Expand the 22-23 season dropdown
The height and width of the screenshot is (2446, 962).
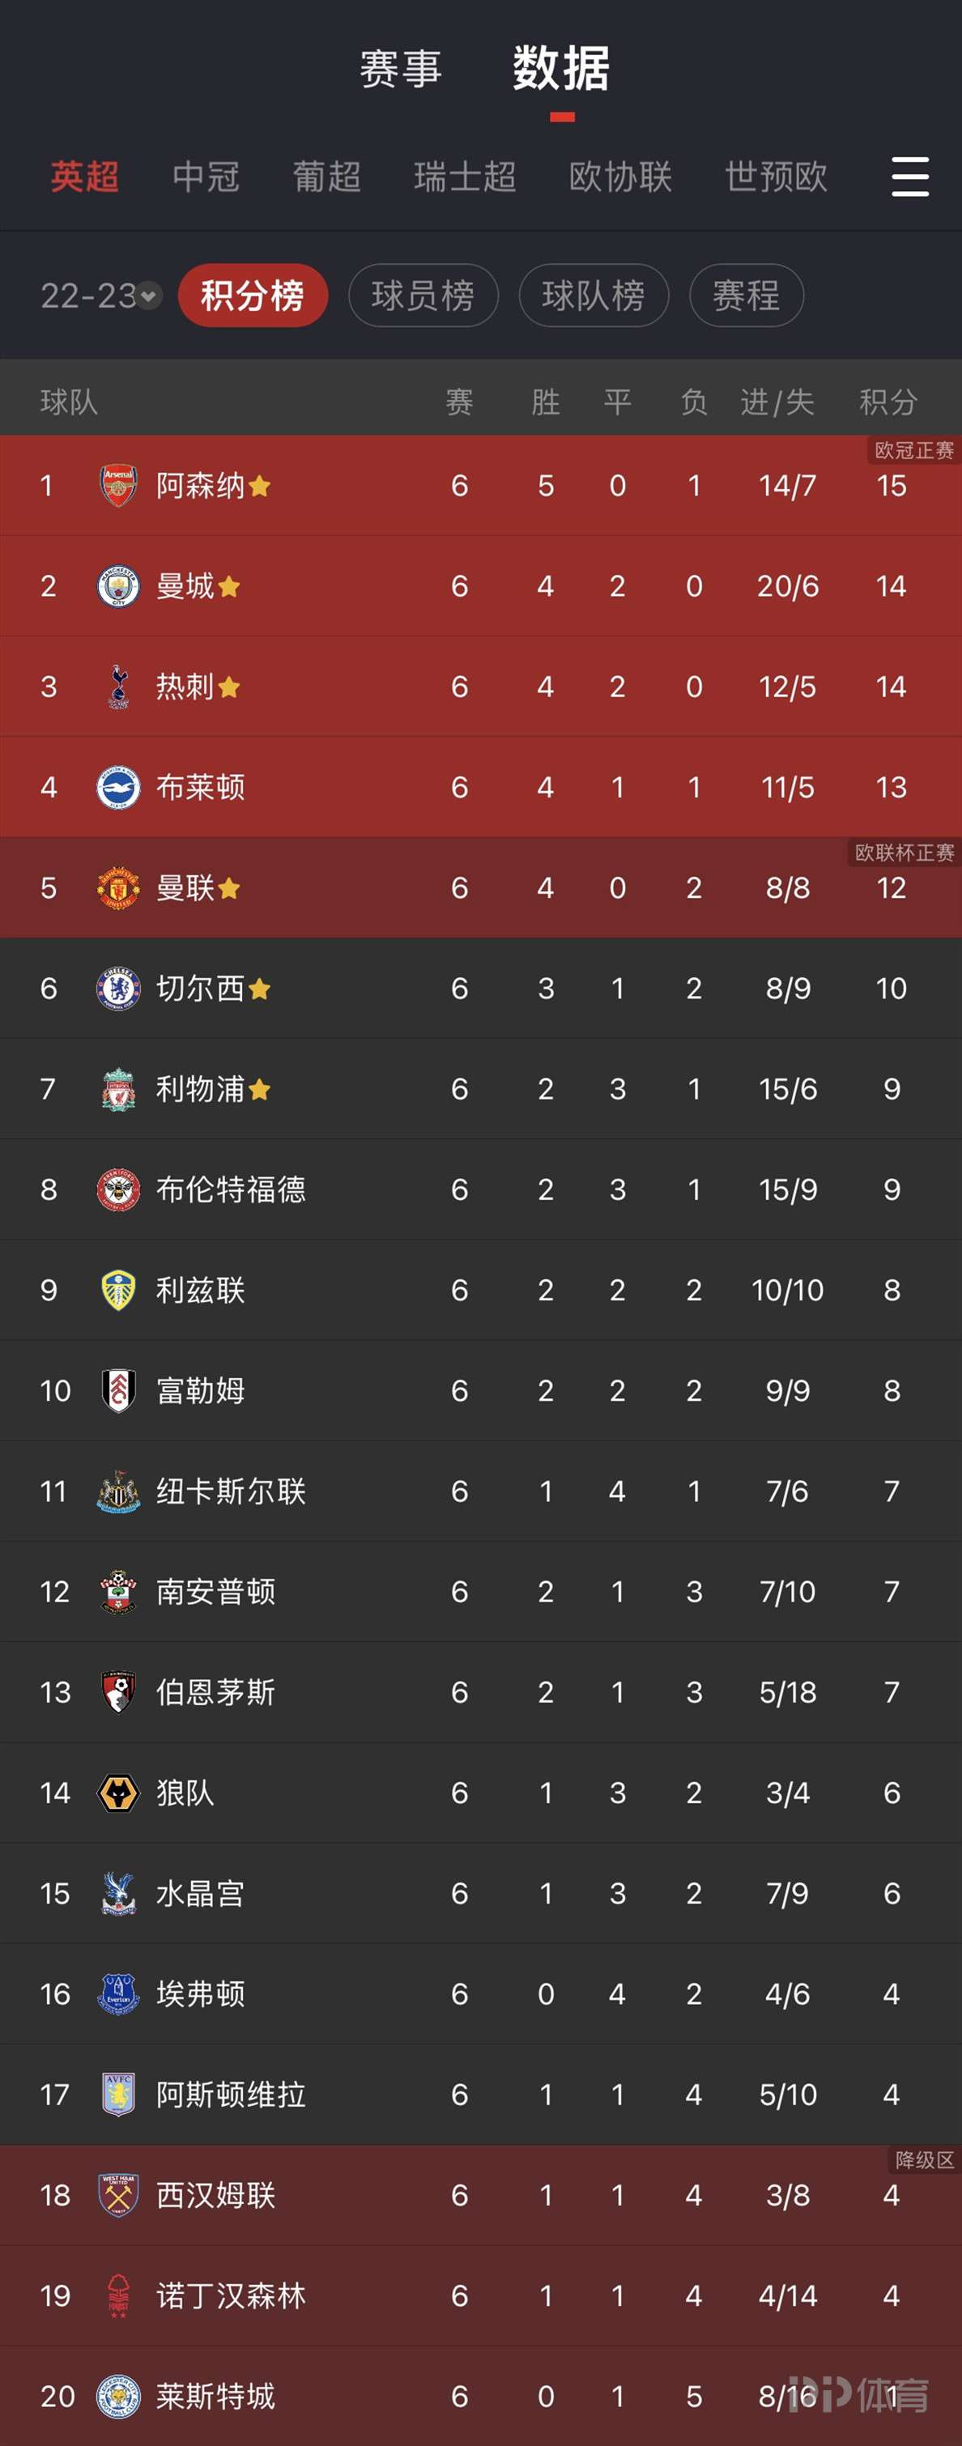pos(99,296)
